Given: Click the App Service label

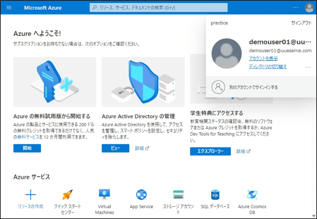Looking at the screenshot, I should coord(141,207).
